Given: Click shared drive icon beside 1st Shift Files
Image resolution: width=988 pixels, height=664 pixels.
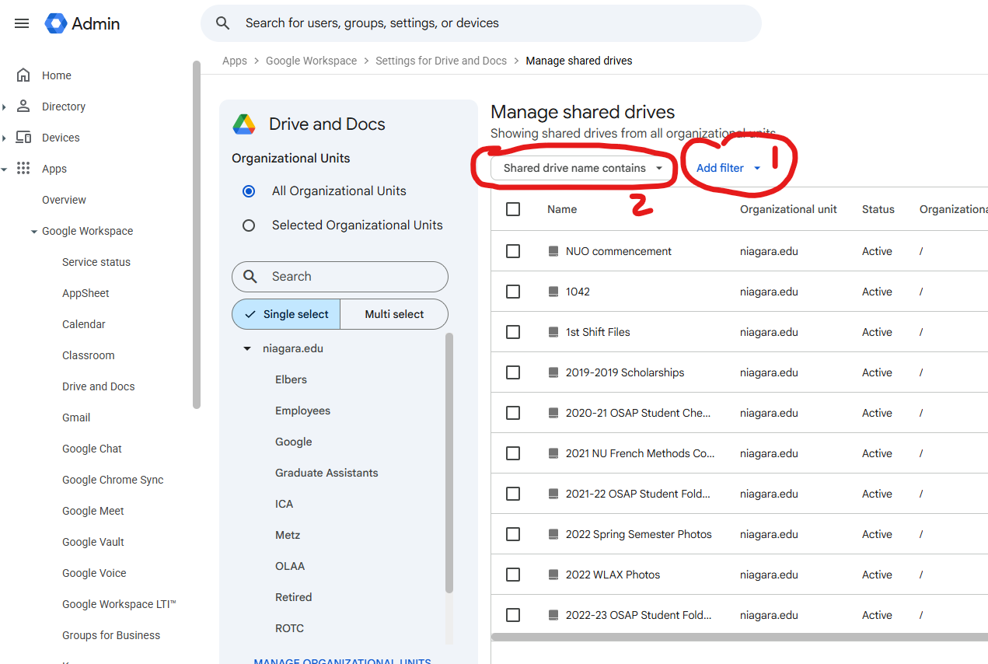Looking at the screenshot, I should click(x=553, y=332).
